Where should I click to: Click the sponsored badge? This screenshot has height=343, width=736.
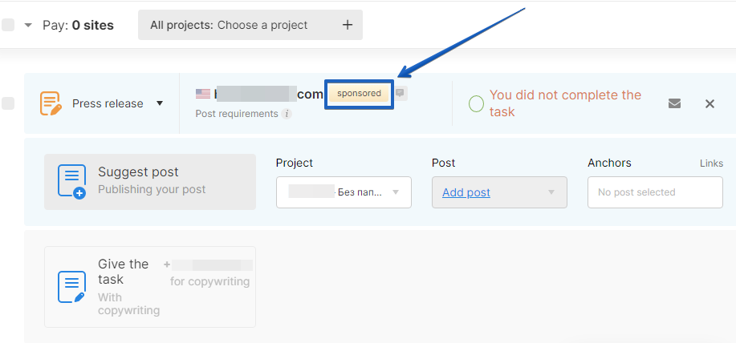pyautogui.click(x=359, y=94)
